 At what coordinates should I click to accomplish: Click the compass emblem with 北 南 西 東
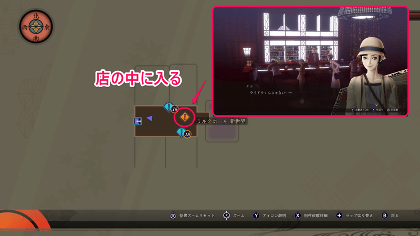36,27
